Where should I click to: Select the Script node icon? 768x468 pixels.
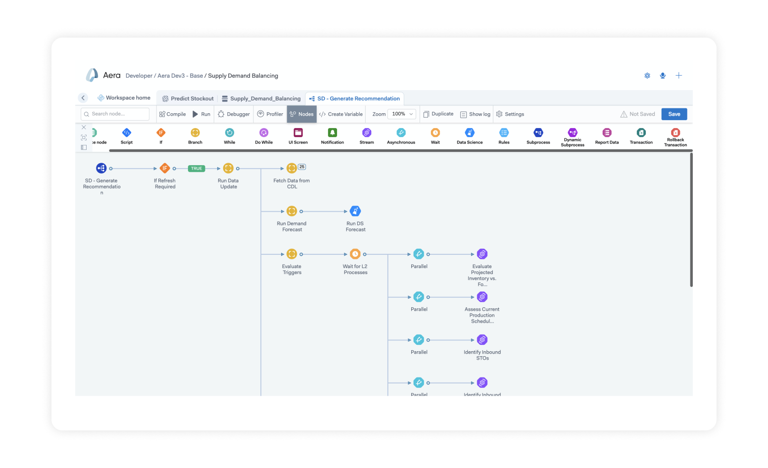[126, 133]
